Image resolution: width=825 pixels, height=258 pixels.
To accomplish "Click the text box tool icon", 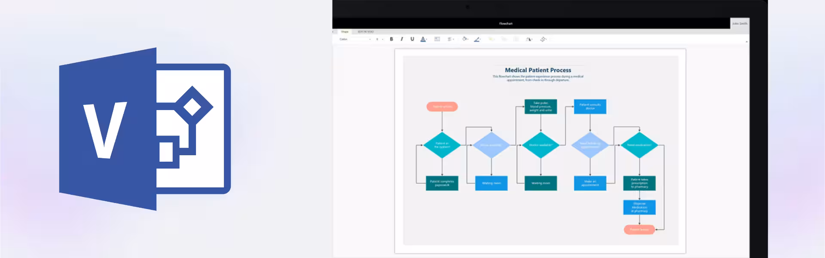I will tap(437, 39).
